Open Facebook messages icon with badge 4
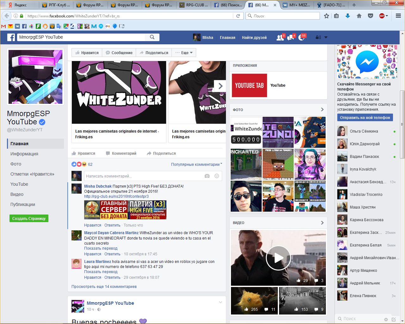Viewport: 405px width, 324px height. 291,38
